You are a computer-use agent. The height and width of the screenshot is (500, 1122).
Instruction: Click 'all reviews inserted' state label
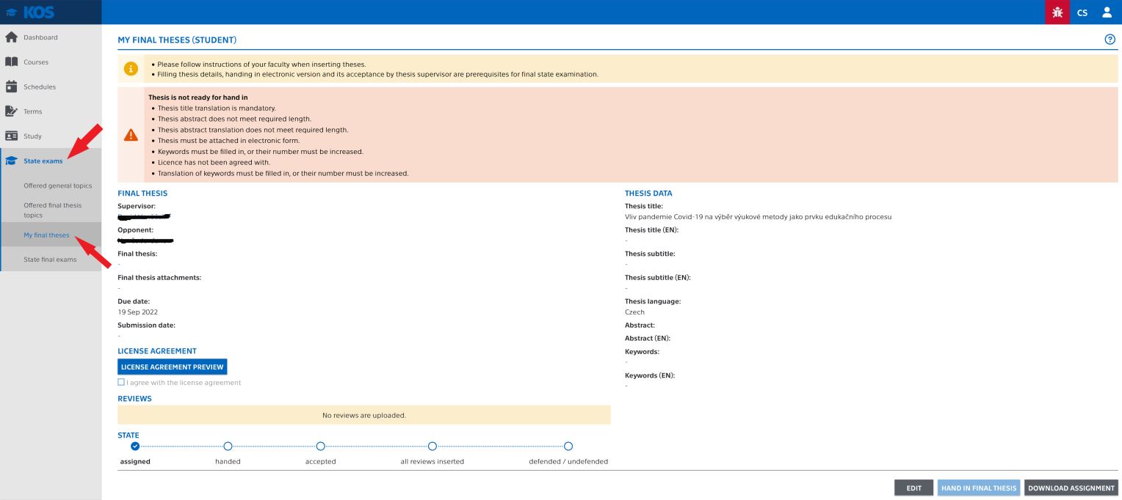432,461
